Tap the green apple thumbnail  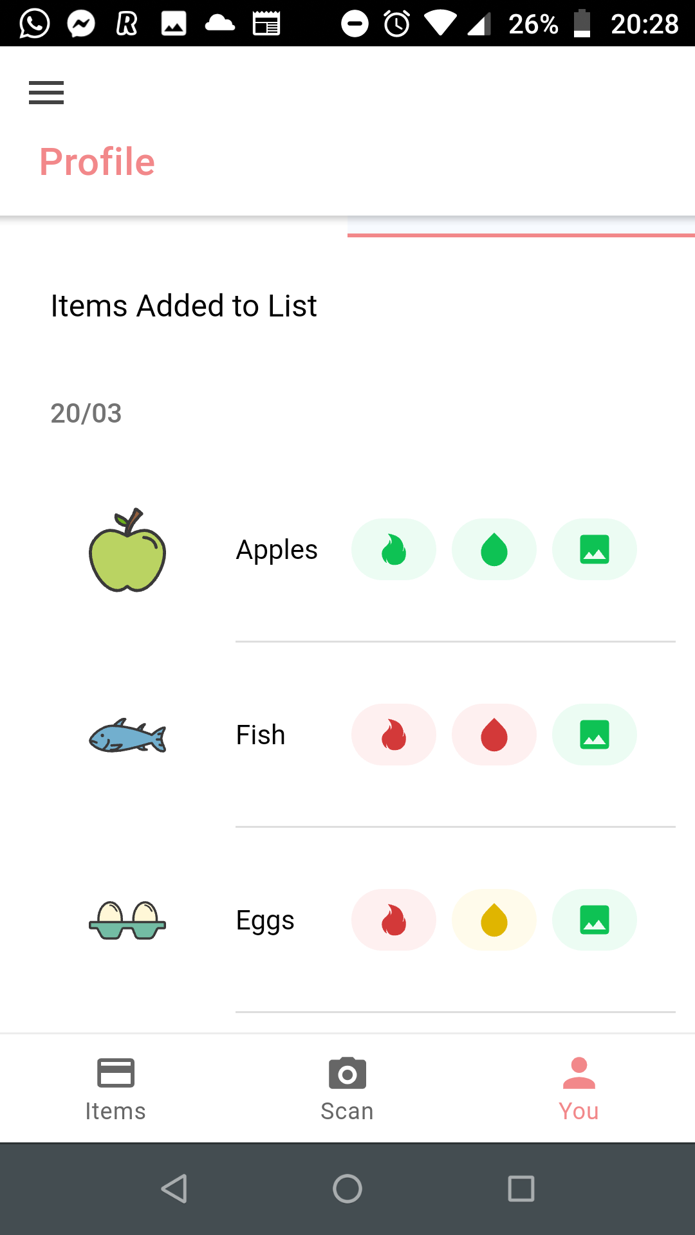pos(127,551)
